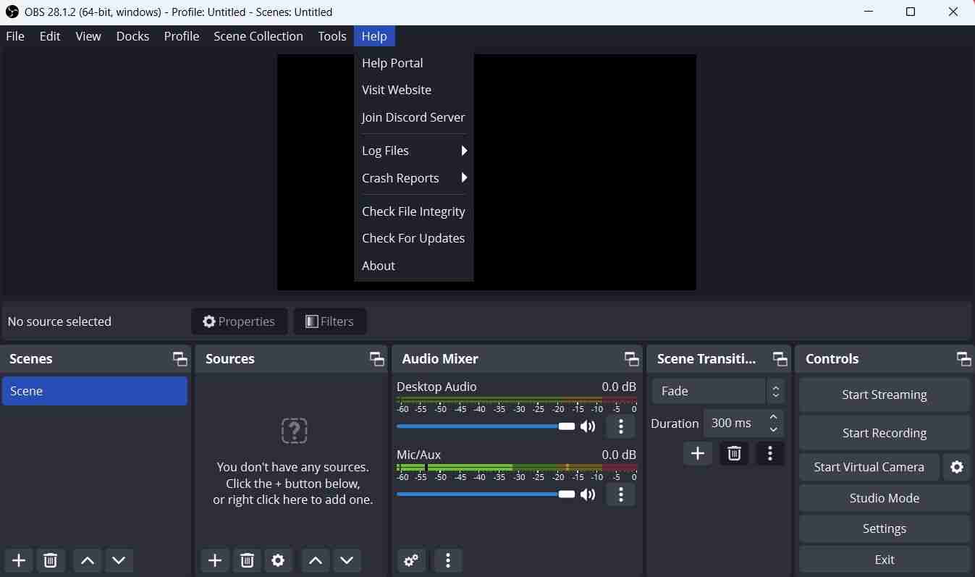Screen dimensions: 975x577
Task: Expand the Crash Reports submenu
Action: pyautogui.click(x=413, y=178)
